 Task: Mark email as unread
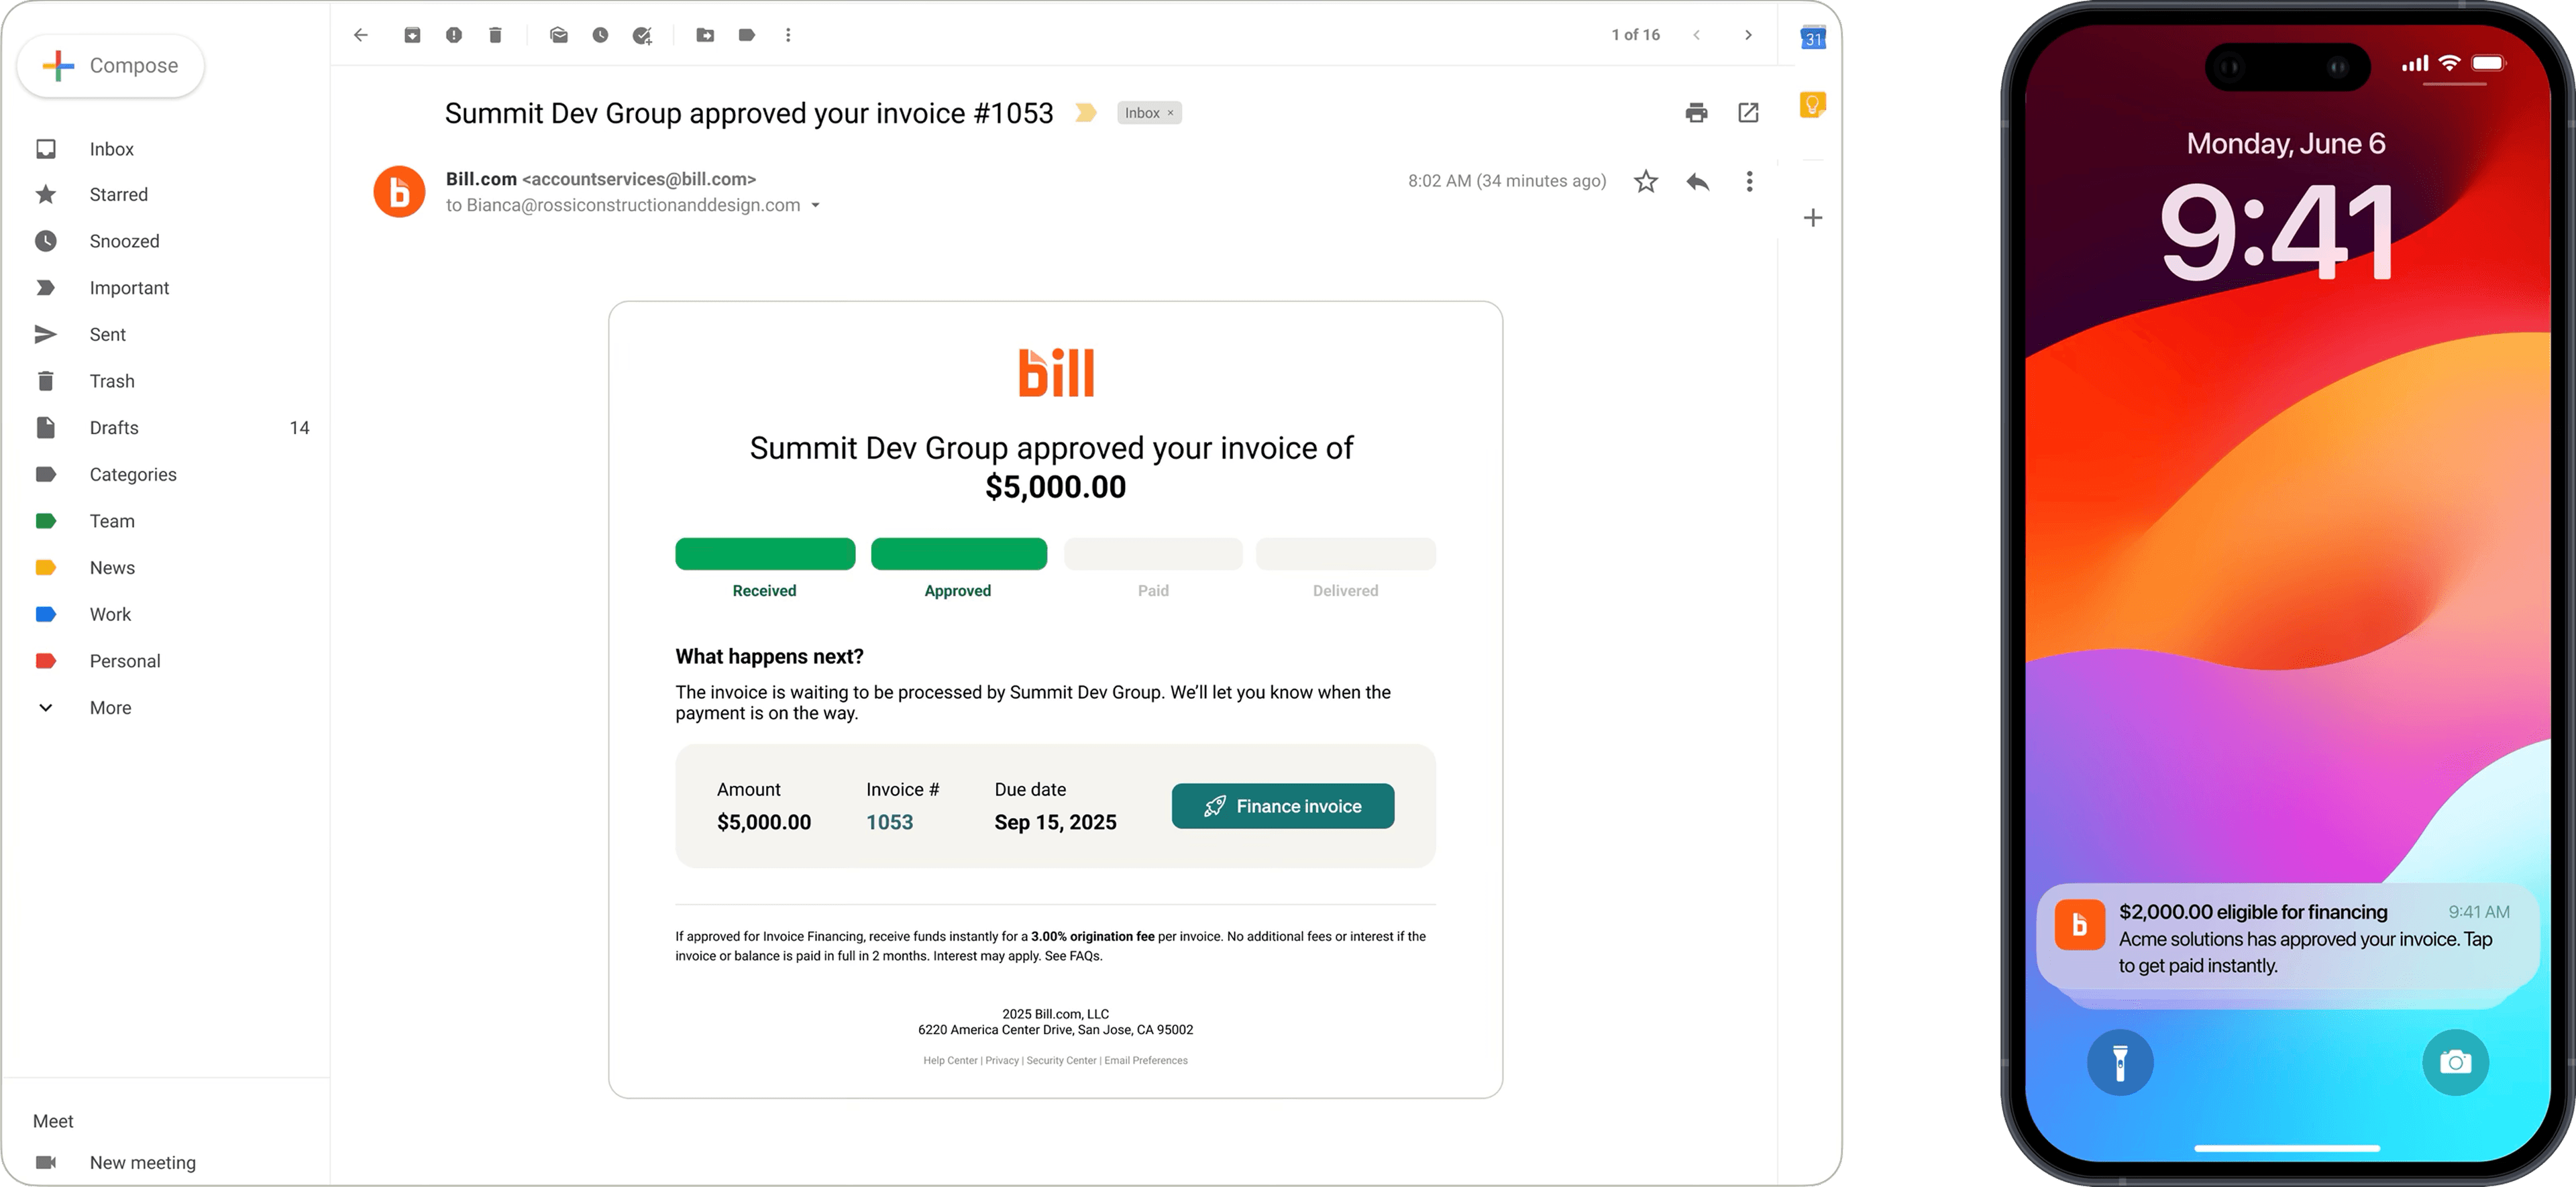coord(559,35)
